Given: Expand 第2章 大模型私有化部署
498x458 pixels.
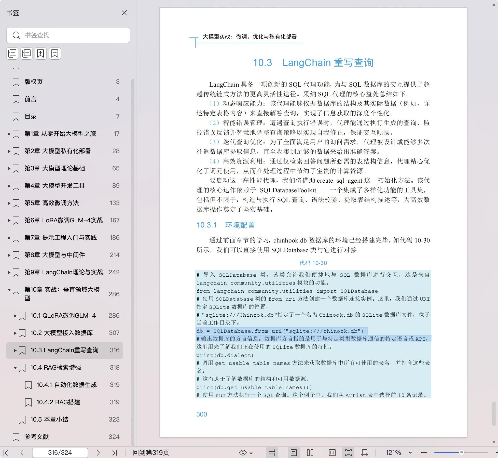Looking at the screenshot, I should point(9,151).
